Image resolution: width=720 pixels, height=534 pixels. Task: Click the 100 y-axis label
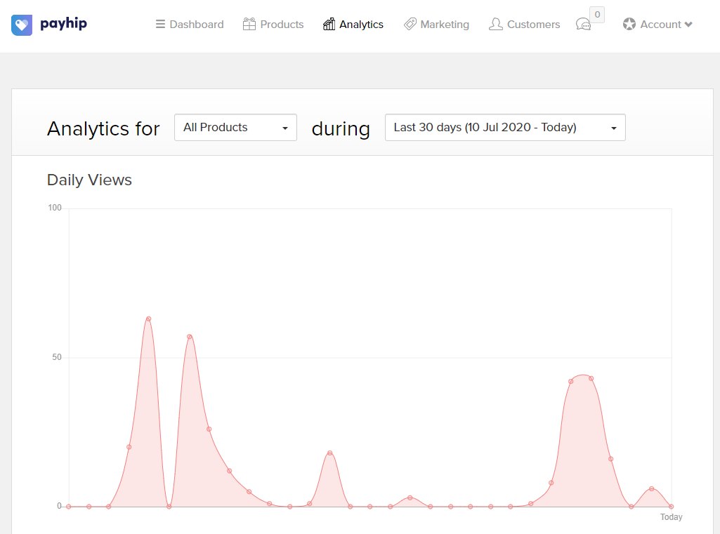tap(55, 208)
